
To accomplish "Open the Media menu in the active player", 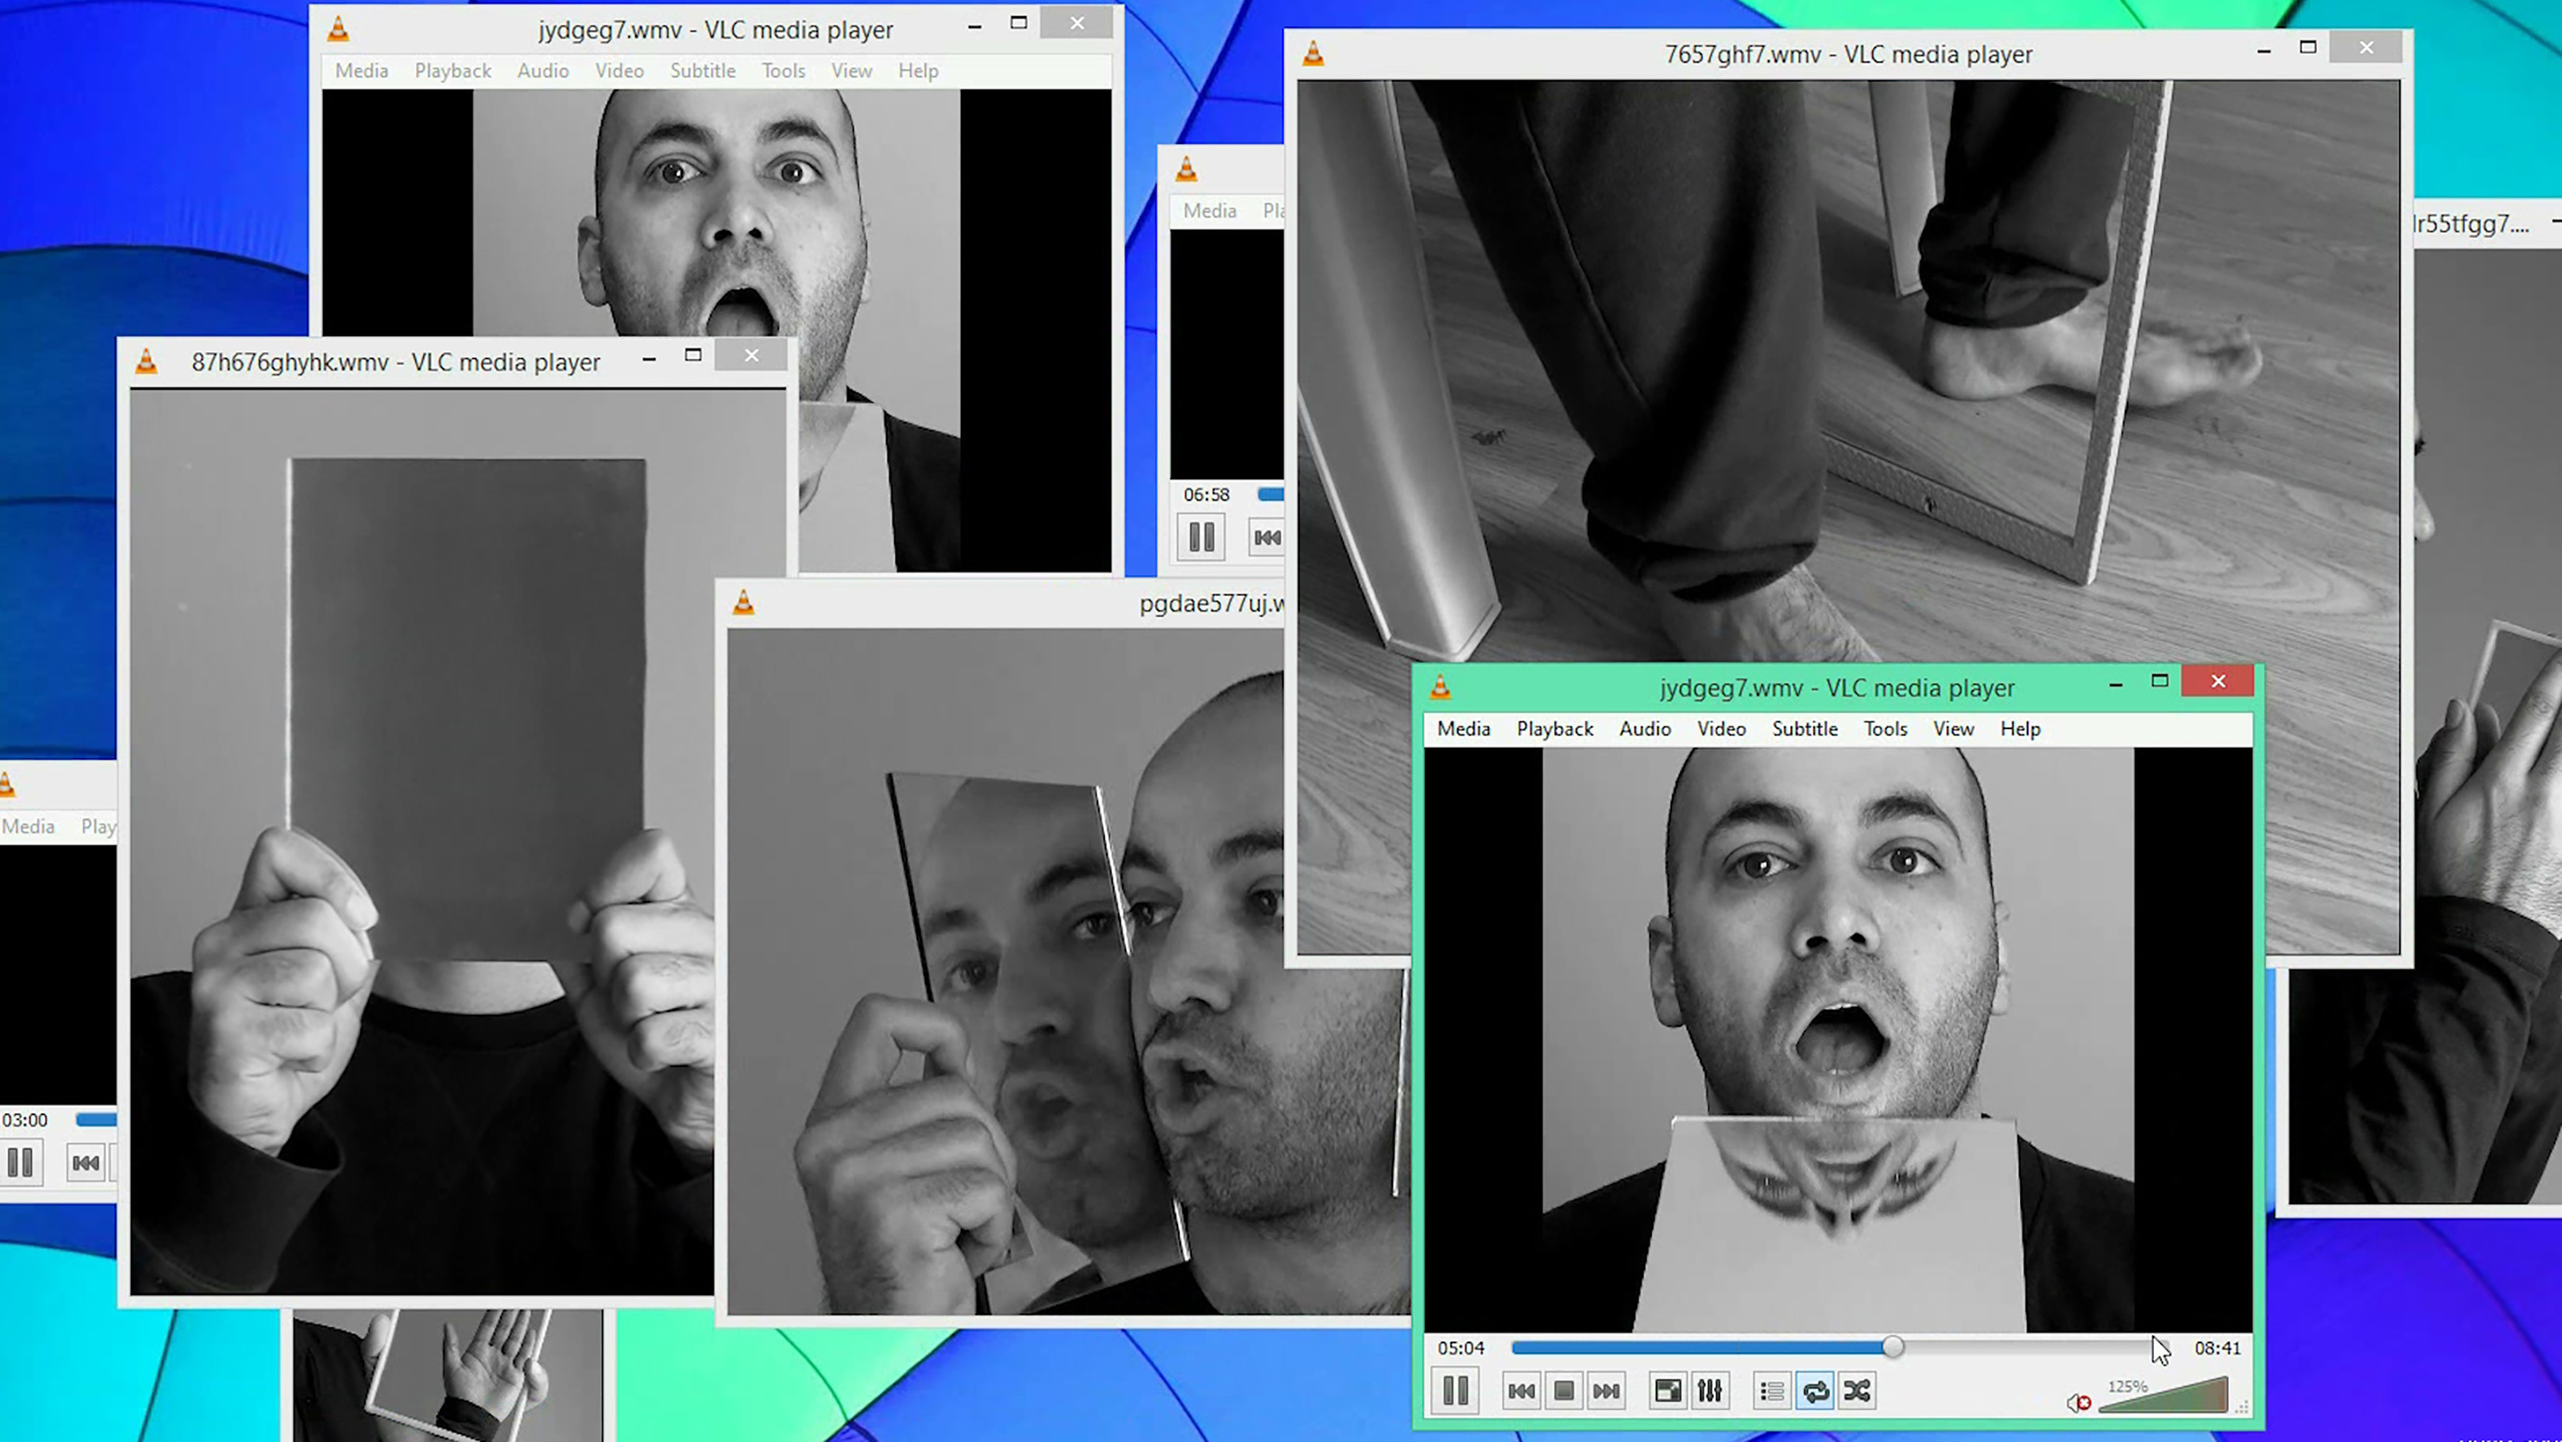I will [1463, 729].
